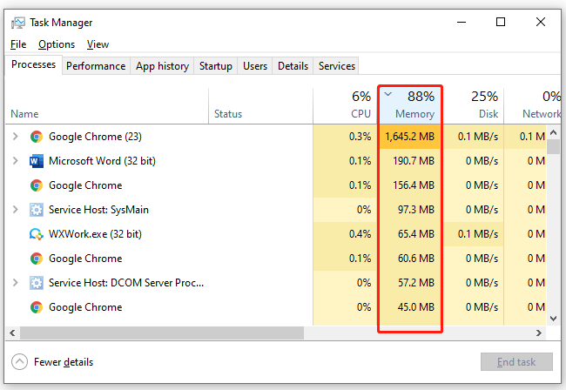Switch to the Performance tab

96,66
